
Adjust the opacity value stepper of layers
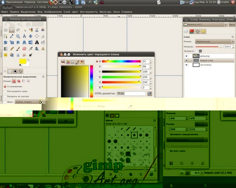[234, 47]
